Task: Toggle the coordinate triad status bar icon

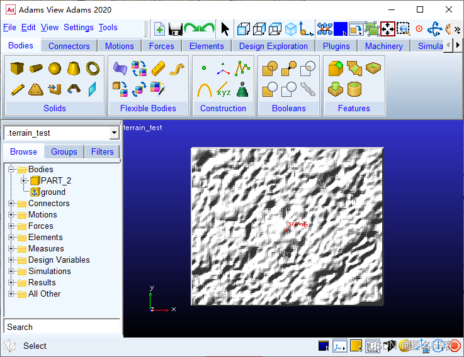Action: 339,346
